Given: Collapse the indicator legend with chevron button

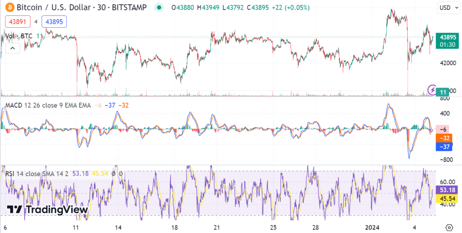Looking at the screenshot, I should [x=13, y=48].
